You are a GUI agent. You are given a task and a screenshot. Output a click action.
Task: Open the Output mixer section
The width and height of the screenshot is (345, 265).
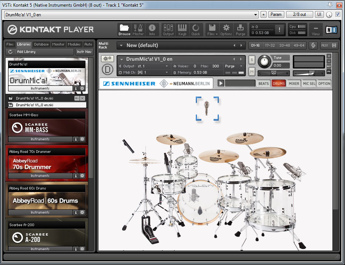click(168, 30)
